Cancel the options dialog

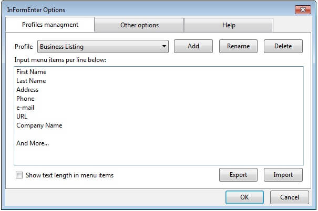click(289, 197)
